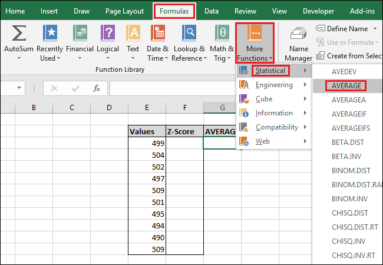Click the AutoSum sigma icon
The image size is (383, 265).
pos(18,33)
